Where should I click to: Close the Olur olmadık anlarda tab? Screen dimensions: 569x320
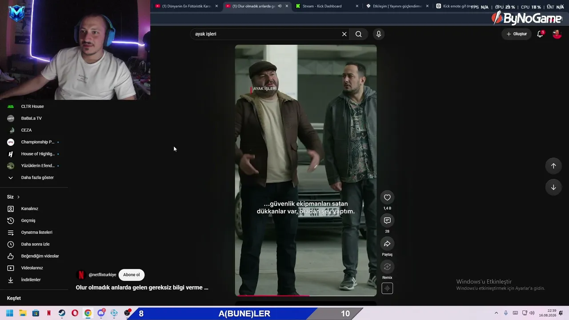287,6
